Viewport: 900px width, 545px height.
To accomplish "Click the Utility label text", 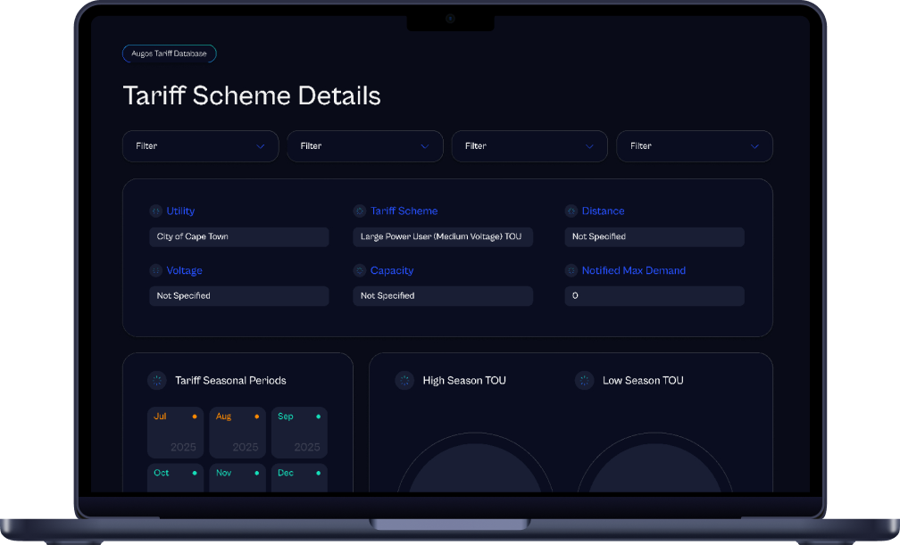I will pos(180,211).
